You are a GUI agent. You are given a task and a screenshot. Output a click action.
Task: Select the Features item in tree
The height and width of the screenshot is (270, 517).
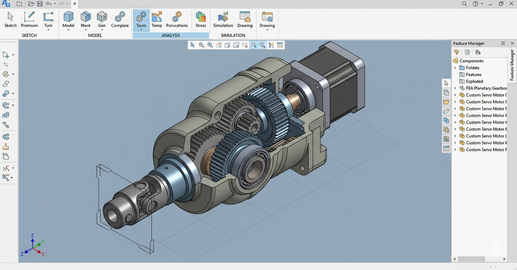[474, 74]
